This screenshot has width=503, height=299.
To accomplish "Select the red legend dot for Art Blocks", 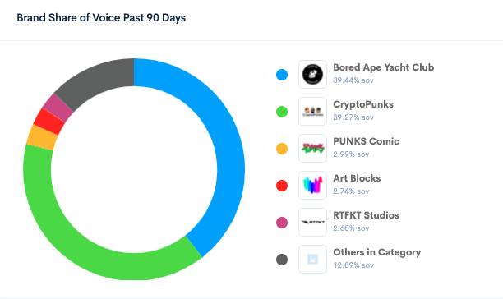I will 282,186.
